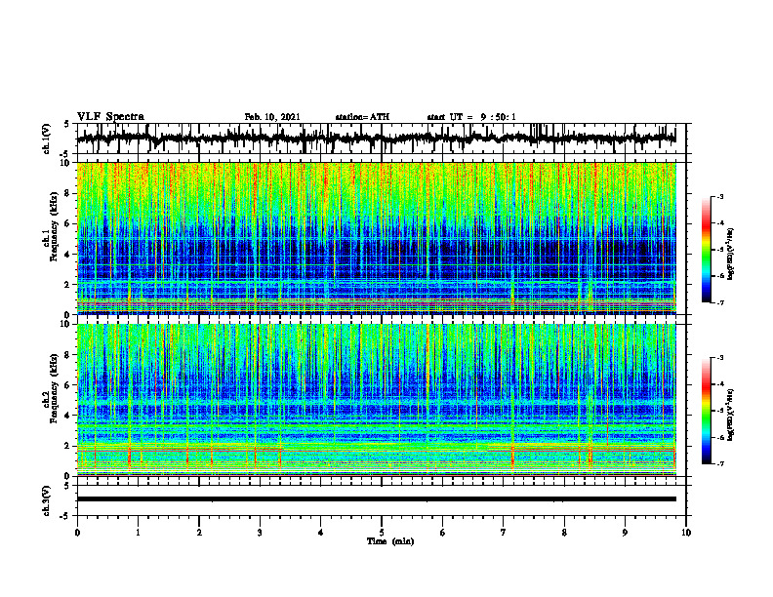Image resolution: width=773 pixels, height=597 pixels.
Task: Click the ch.2 color bar log(PSD) label
Action: (731, 416)
